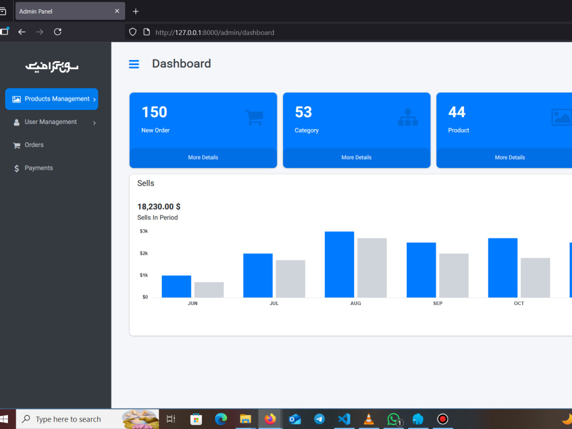Viewport: 572px width, 429px height.
Task: Click the blue AUG bar in chart
Action: pos(339,264)
